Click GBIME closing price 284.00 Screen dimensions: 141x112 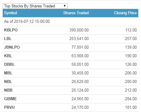131,99
